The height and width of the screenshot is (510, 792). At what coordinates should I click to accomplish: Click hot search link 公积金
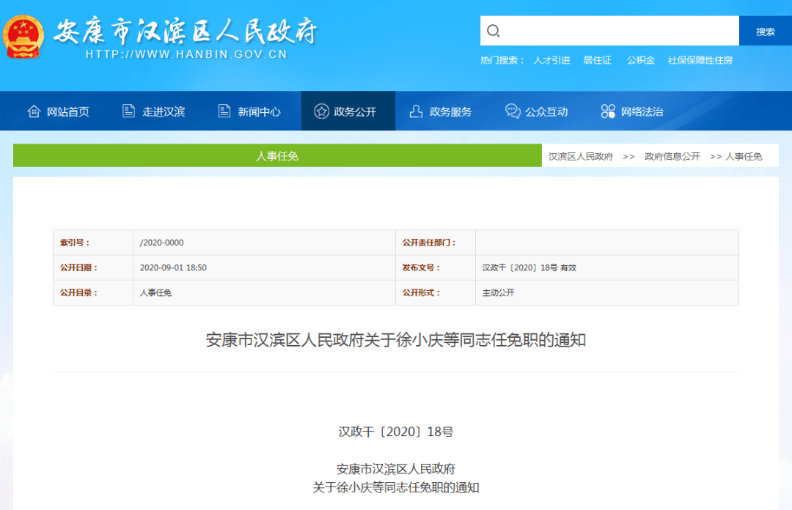pyautogui.click(x=640, y=60)
